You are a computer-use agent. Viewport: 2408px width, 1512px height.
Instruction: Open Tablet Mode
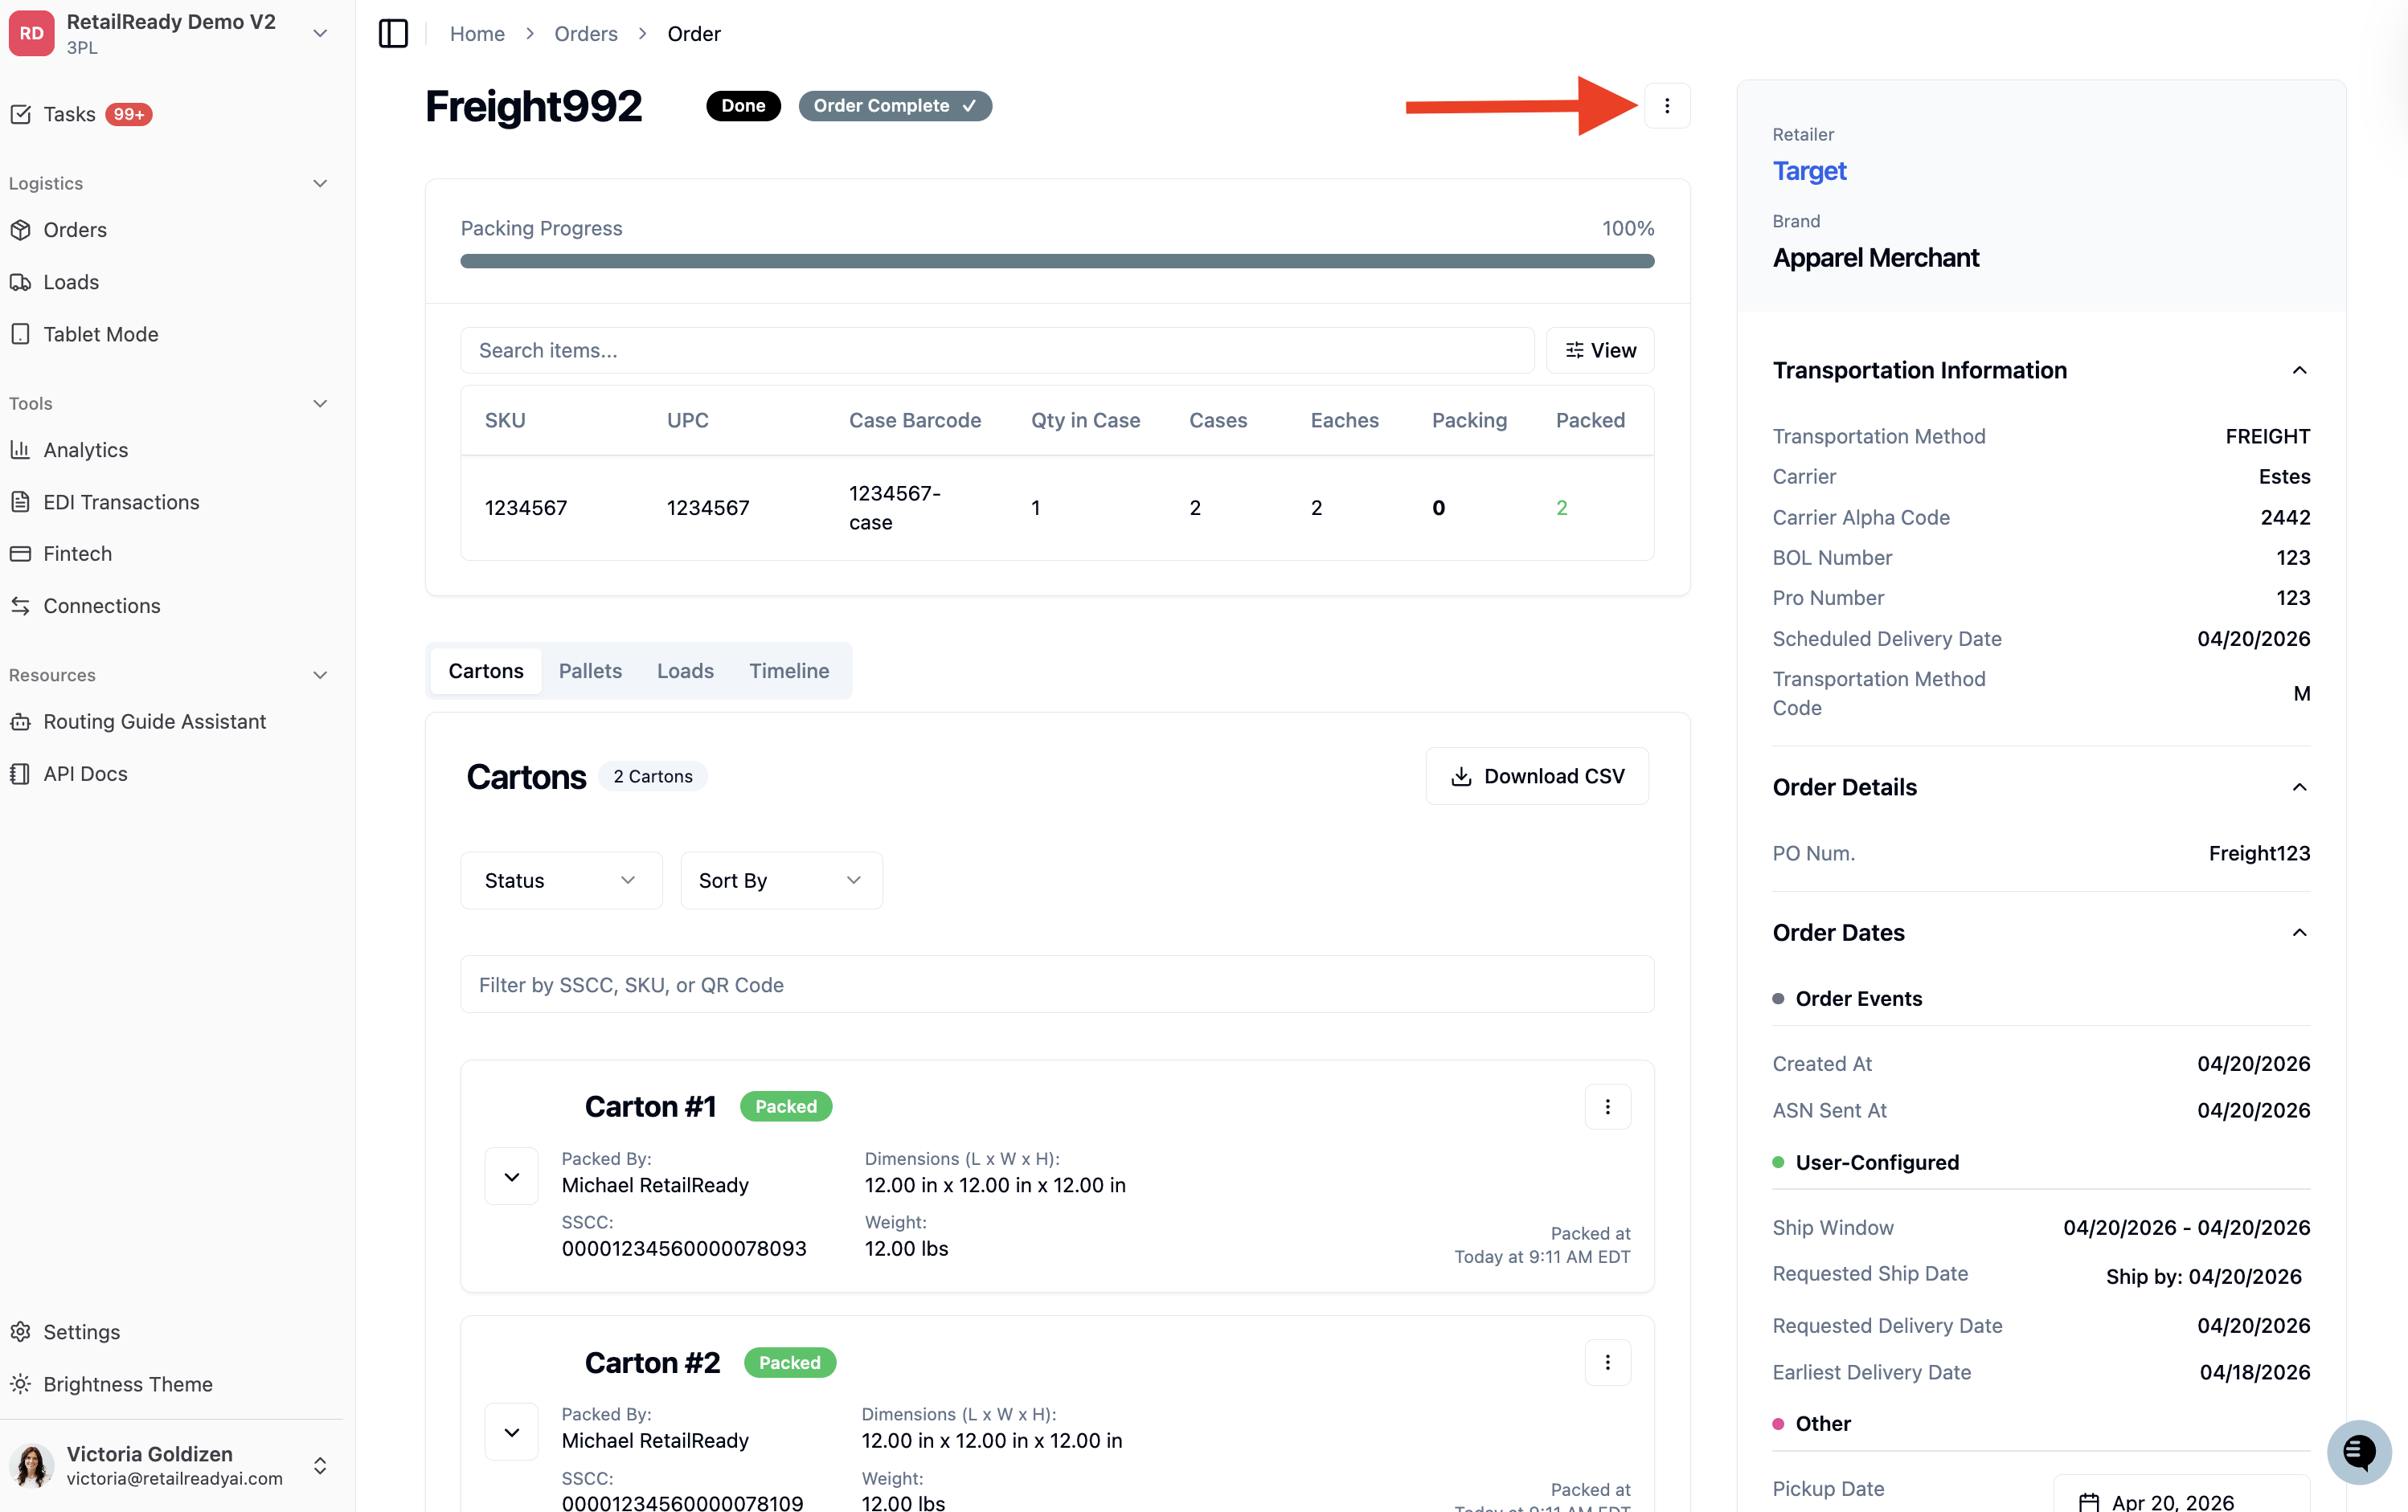click(100, 333)
